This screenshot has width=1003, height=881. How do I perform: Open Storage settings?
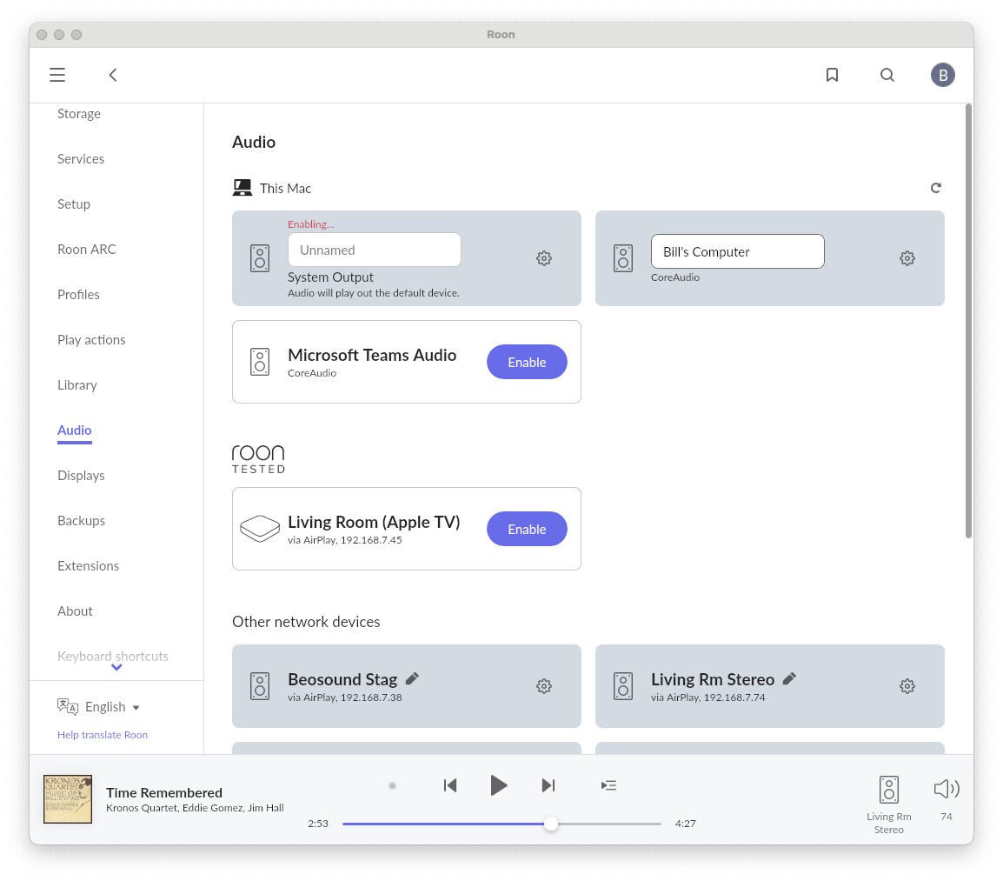coord(79,113)
